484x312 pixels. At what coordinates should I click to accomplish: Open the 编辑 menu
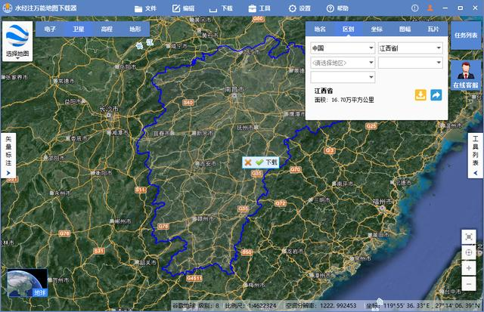click(x=183, y=8)
